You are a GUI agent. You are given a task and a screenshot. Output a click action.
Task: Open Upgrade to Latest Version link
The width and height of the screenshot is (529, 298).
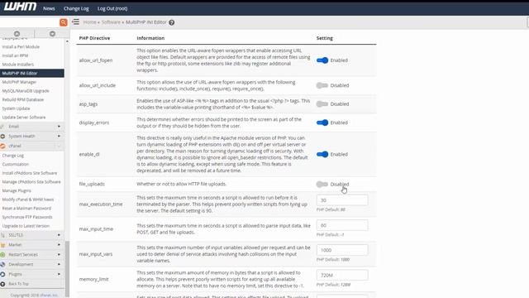[x=26, y=226]
